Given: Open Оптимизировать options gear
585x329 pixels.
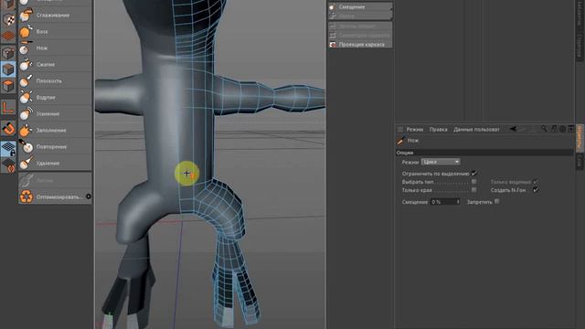Looking at the screenshot, I should [89, 196].
